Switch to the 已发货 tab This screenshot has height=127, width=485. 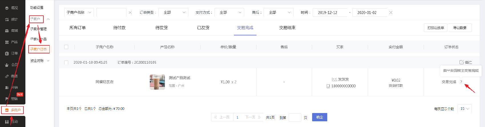tap(203, 28)
